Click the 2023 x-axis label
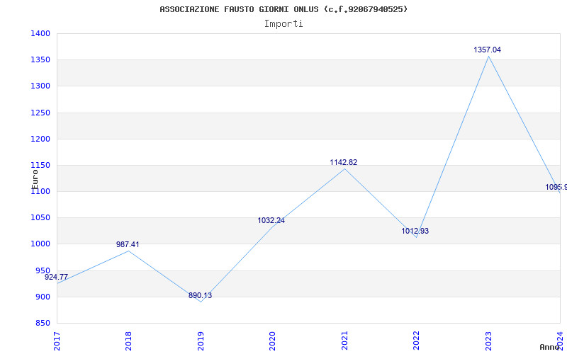The height and width of the screenshot is (354, 567). [x=488, y=341]
